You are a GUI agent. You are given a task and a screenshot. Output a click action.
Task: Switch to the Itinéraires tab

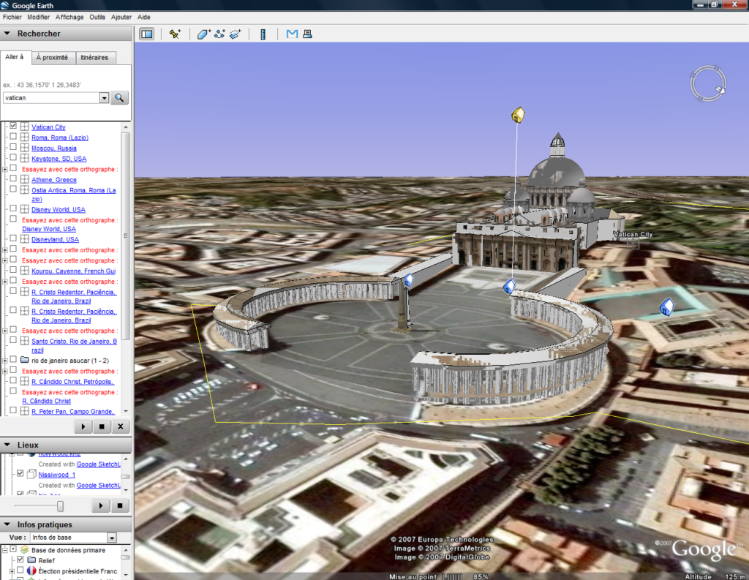(x=94, y=58)
